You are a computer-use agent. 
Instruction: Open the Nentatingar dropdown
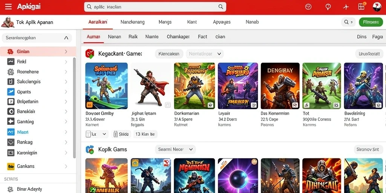[x=205, y=54]
